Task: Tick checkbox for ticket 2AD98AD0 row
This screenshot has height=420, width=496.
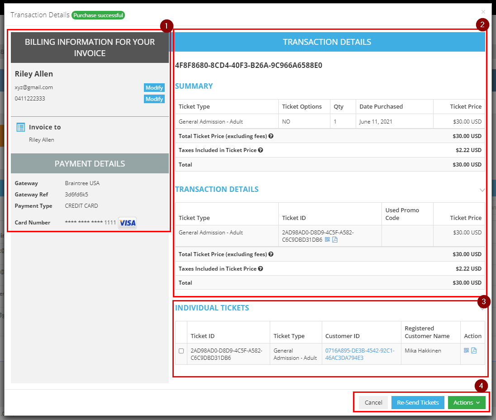Action: tap(181, 351)
